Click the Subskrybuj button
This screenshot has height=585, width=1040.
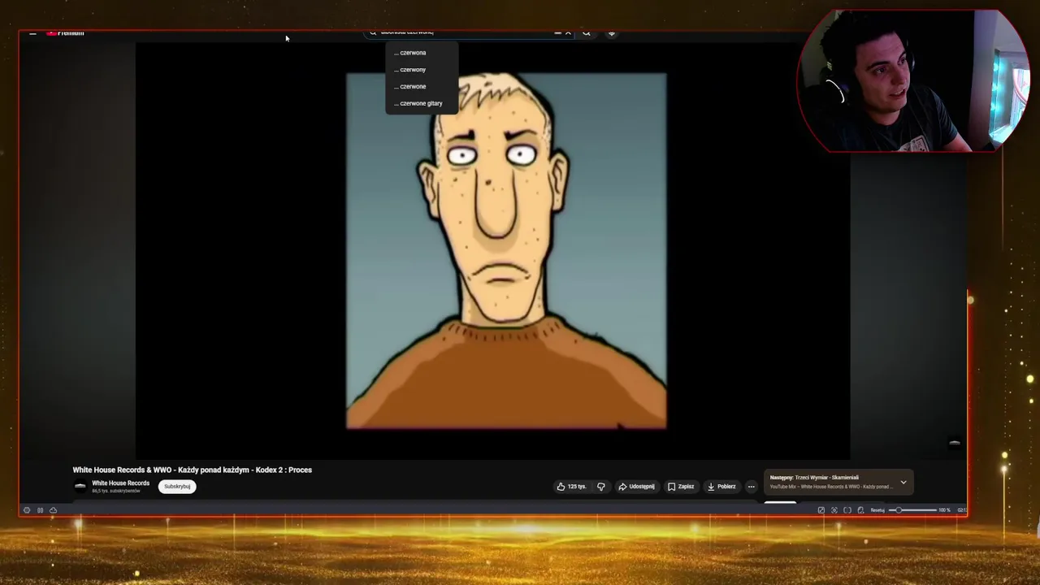click(x=177, y=487)
